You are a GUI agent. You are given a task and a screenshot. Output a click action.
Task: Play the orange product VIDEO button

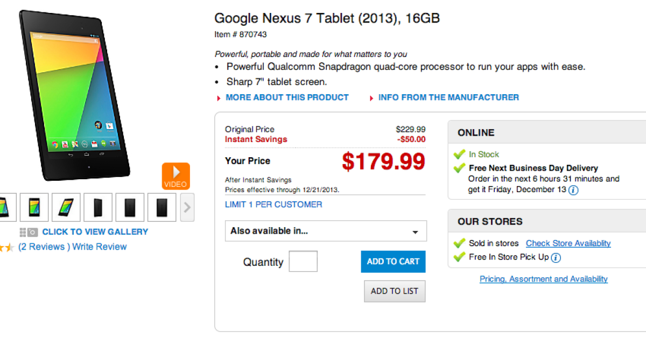pos(175,176)
